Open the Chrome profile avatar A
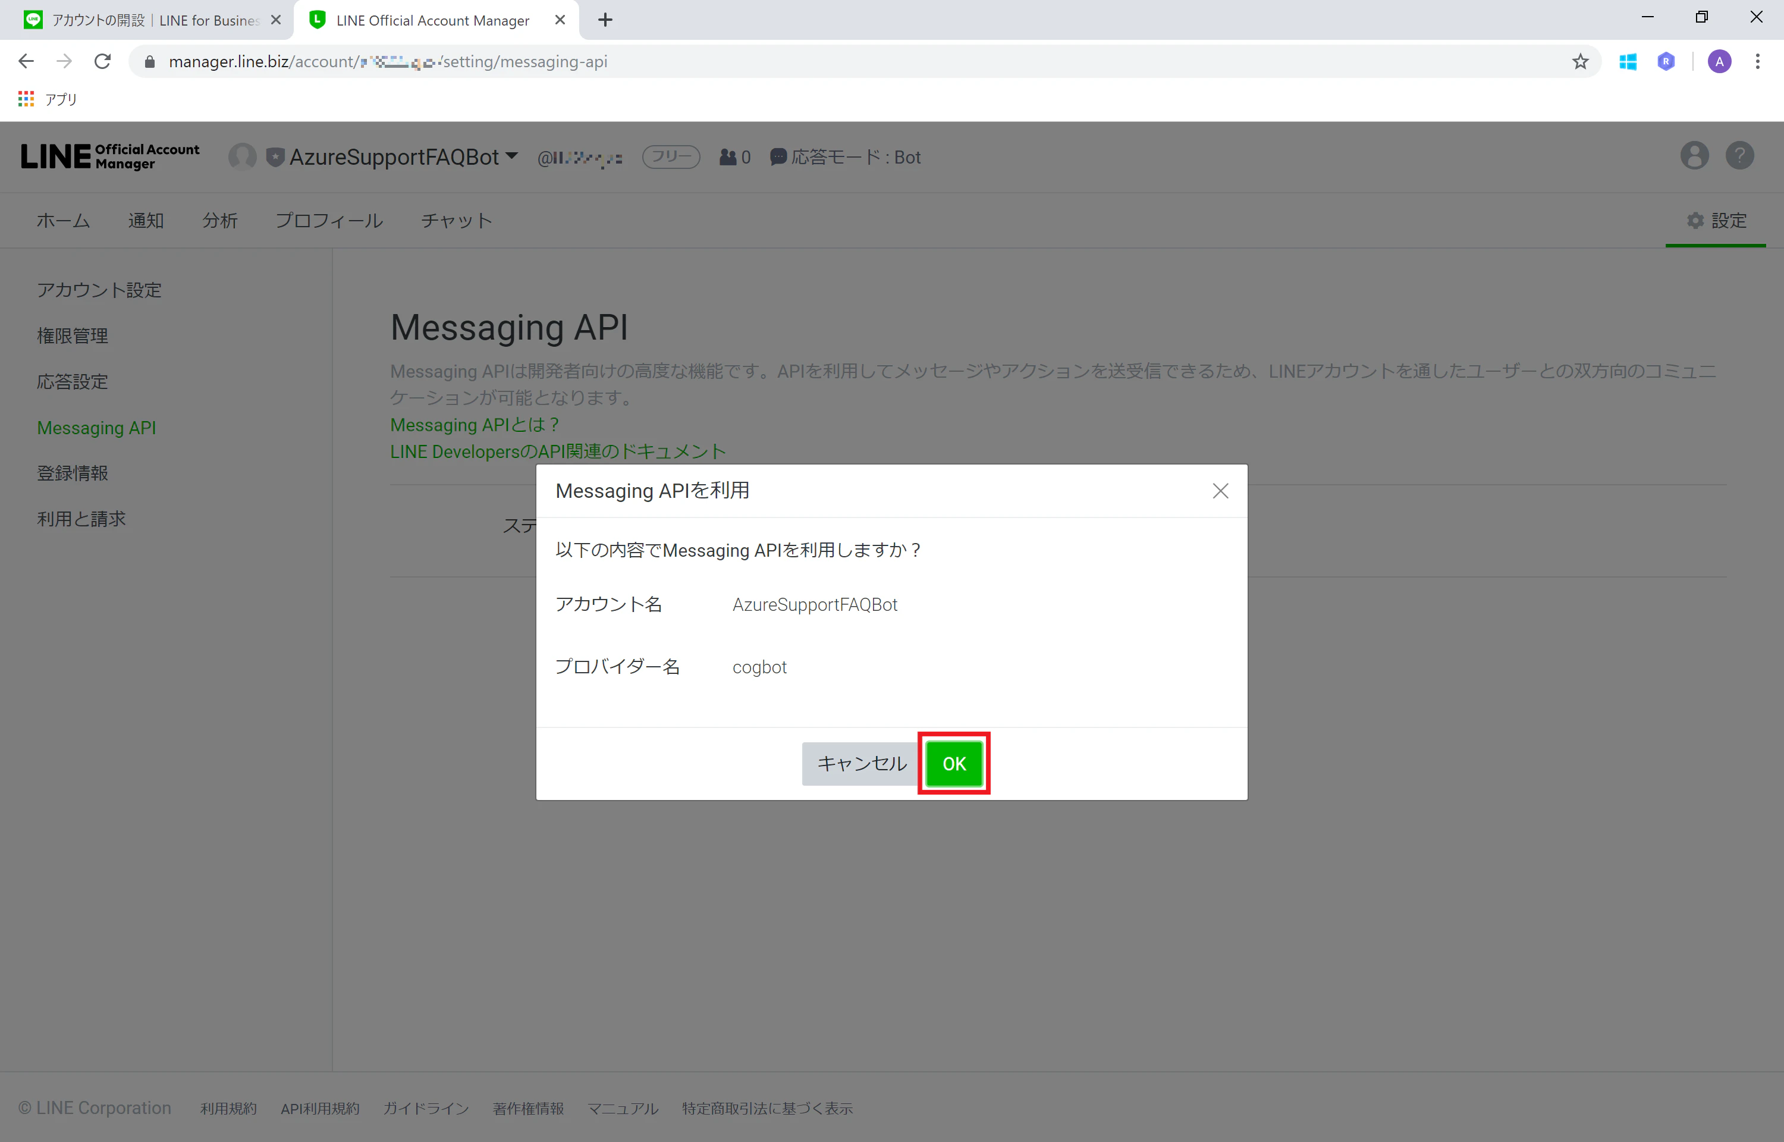 (1720, 61)
